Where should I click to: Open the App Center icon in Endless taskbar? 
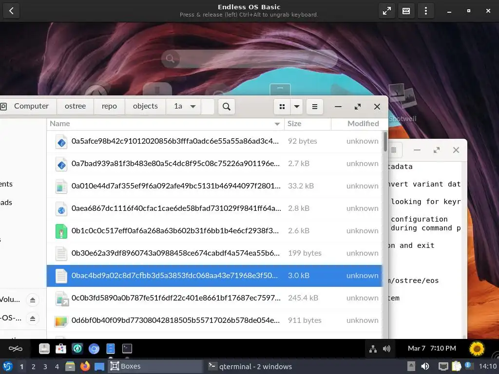tap(61, 349)
